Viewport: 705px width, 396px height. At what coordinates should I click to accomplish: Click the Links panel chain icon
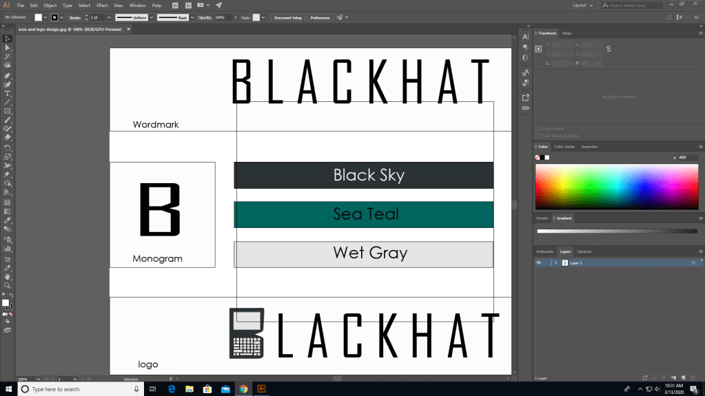point(525,108)
